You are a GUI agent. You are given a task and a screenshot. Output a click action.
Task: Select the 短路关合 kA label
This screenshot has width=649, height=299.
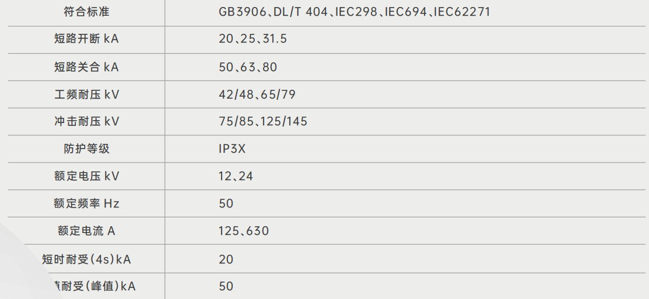click(x=86, y=67)
